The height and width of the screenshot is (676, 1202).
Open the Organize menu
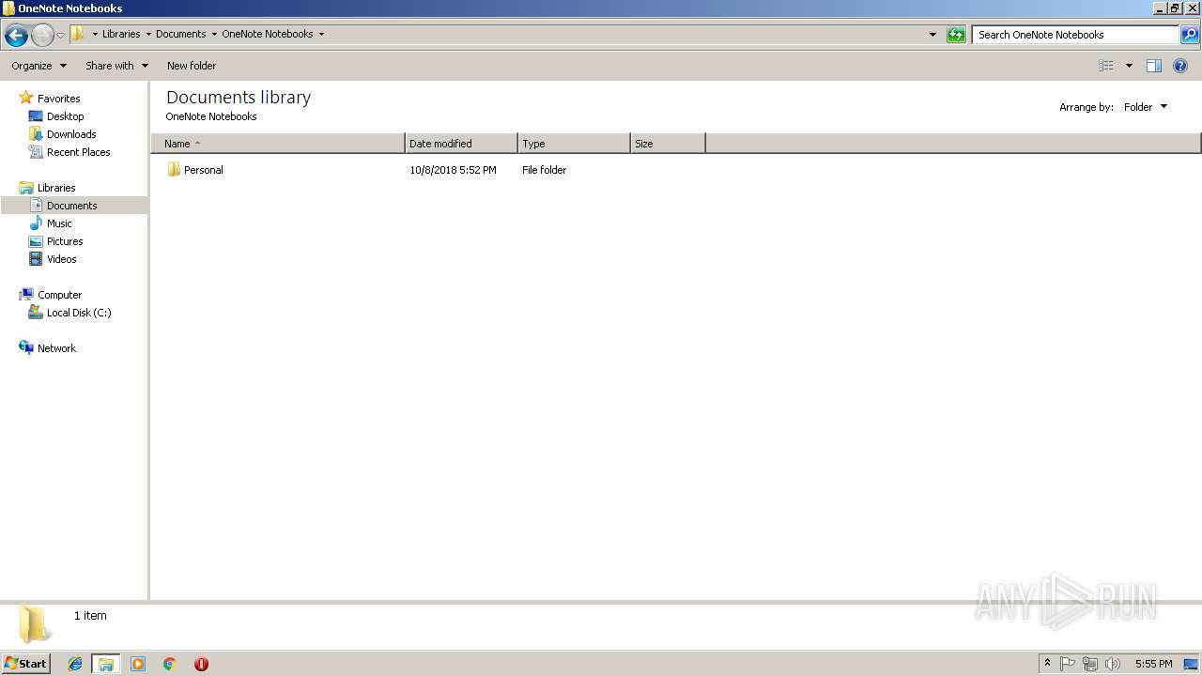(x=39, y=66)
